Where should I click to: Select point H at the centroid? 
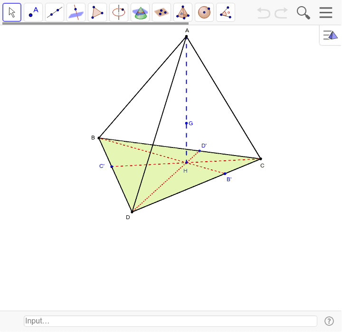pyautogui.click(x=186, y=163)
